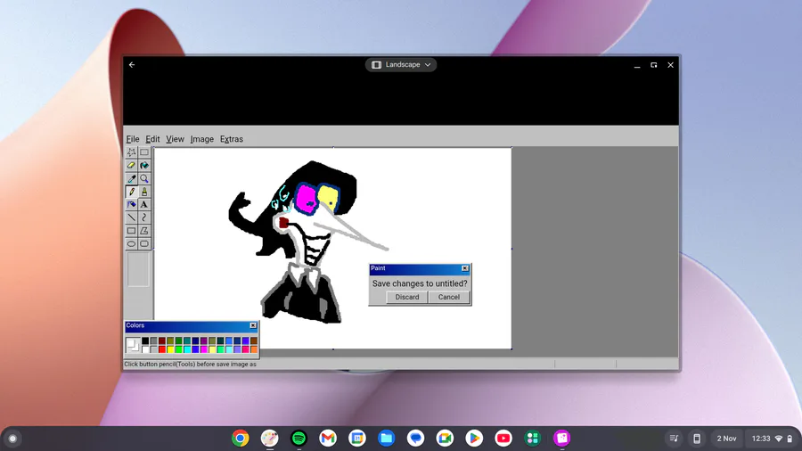The width and height of the screenshot is (802, 451).
Task: Select the straight Line tool
Action: [132, 217]
